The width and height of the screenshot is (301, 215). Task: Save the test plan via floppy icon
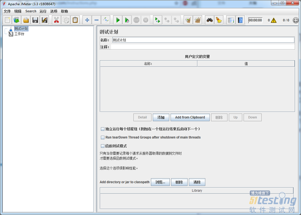coord(35,20)
